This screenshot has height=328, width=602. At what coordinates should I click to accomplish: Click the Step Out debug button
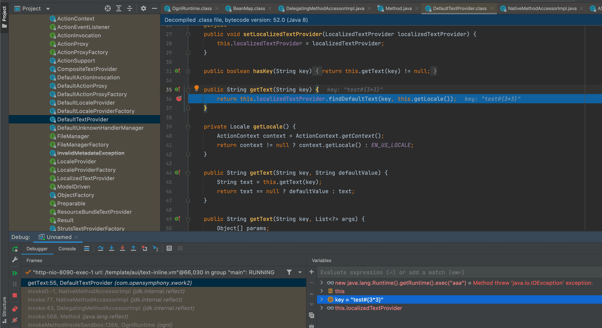133,248
